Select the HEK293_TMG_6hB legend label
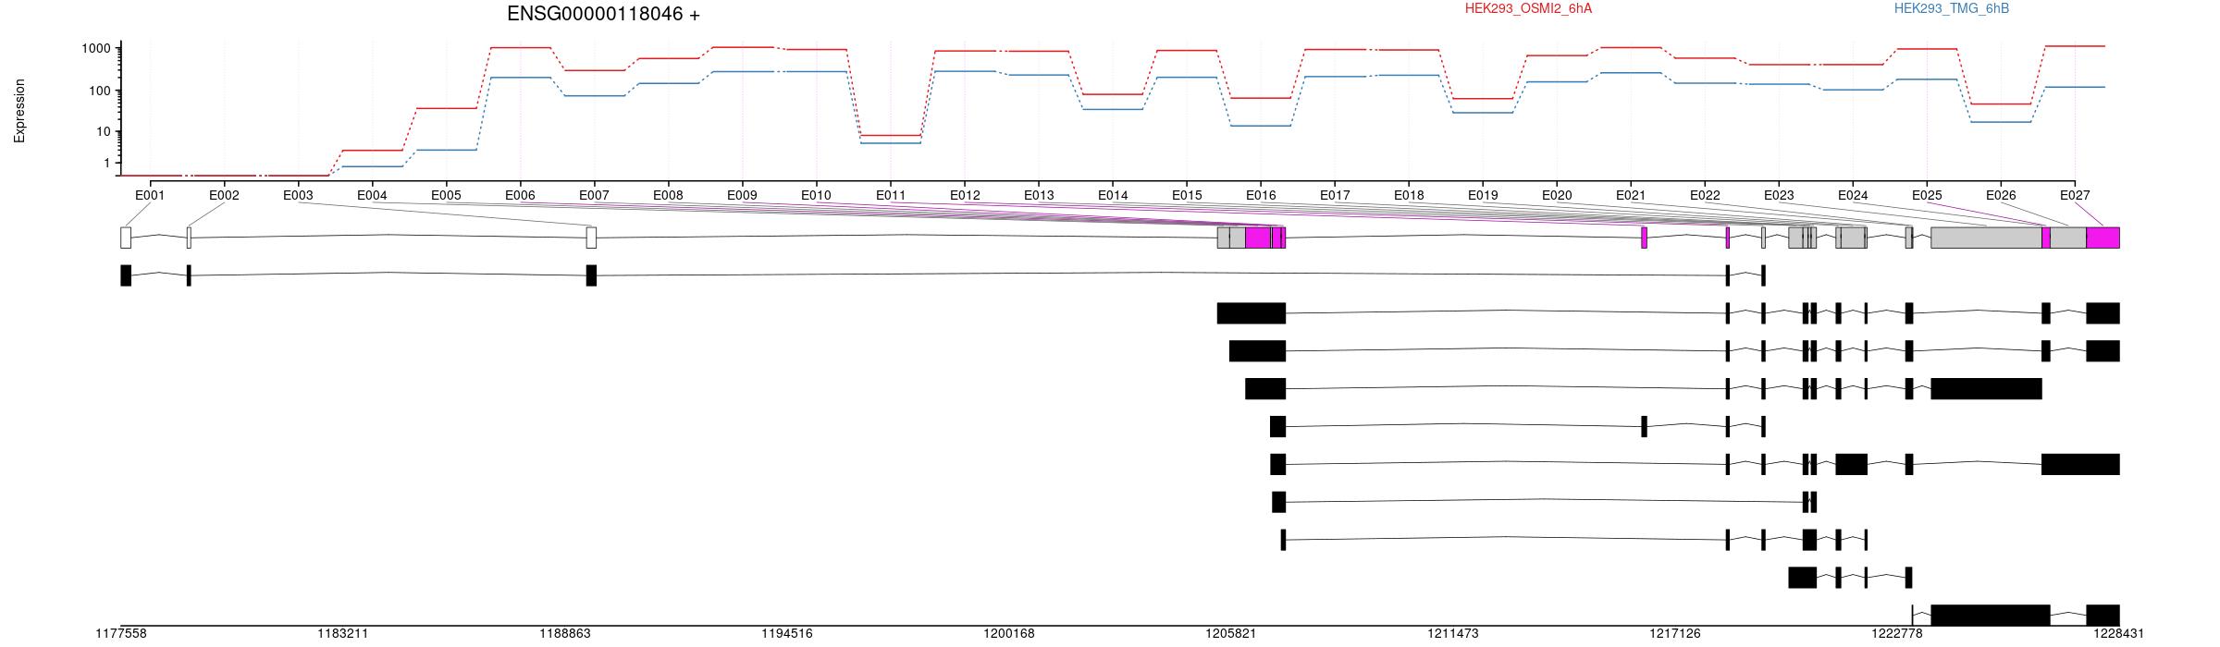This screenshot has width=2220, height=647. (x=1951, y=8)
